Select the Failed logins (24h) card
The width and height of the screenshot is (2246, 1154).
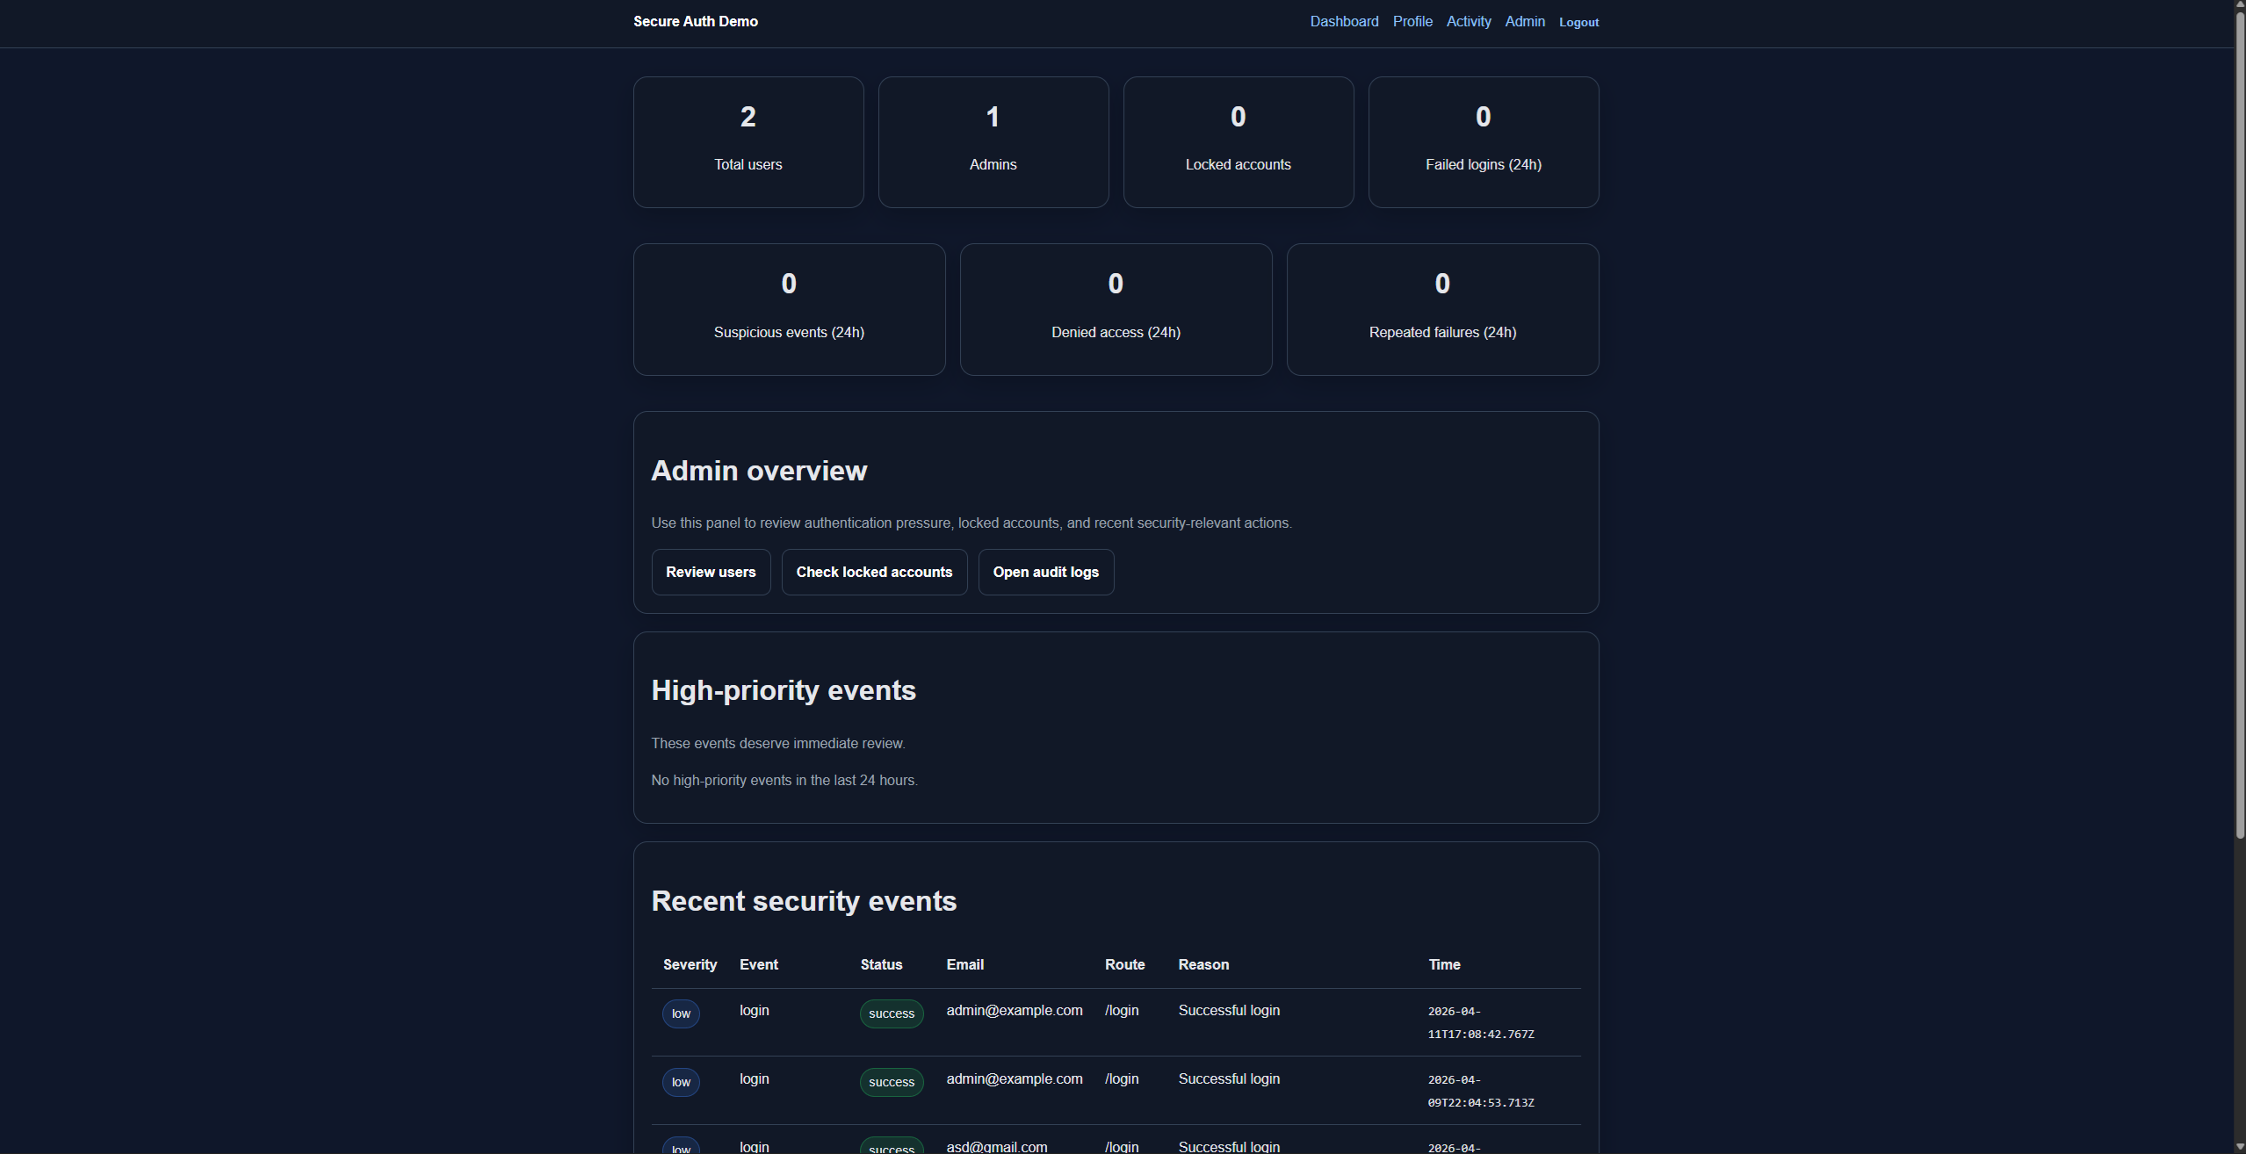tap(1483, 141)
